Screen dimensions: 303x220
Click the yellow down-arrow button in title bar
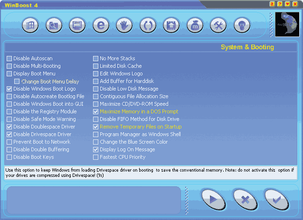(x=287, y=4)
